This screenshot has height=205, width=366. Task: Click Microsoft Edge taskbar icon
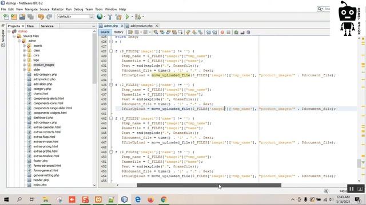pos(138,199)
